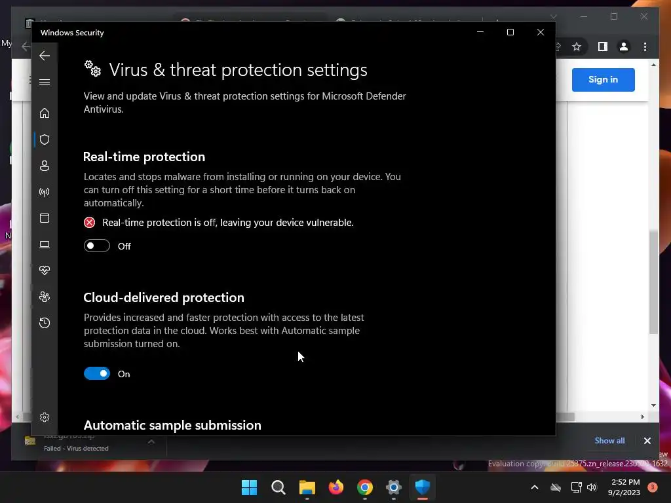Click Show all downloads link
Screen dimensions: 671x503
coord(609,441)
